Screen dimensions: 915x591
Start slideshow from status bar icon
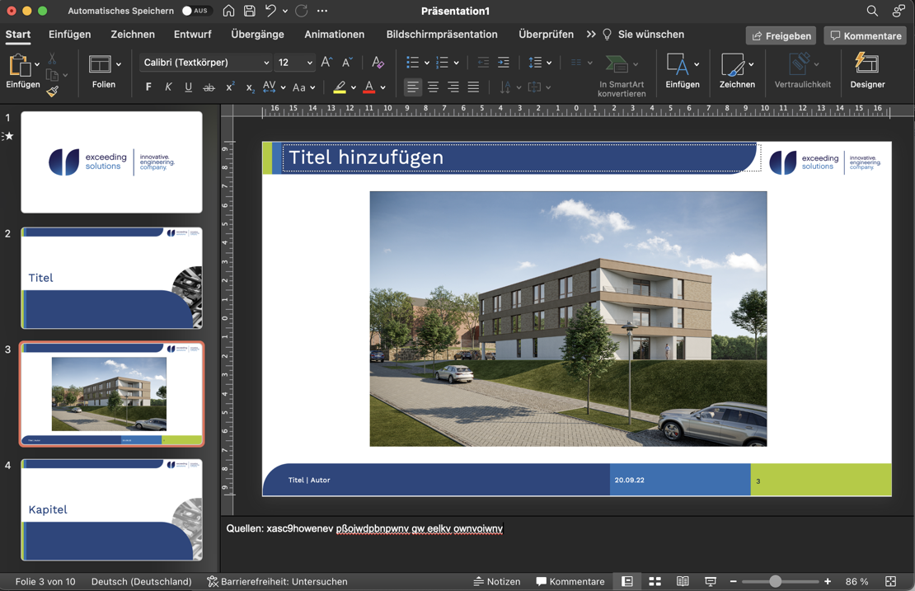tap(710, 581)
